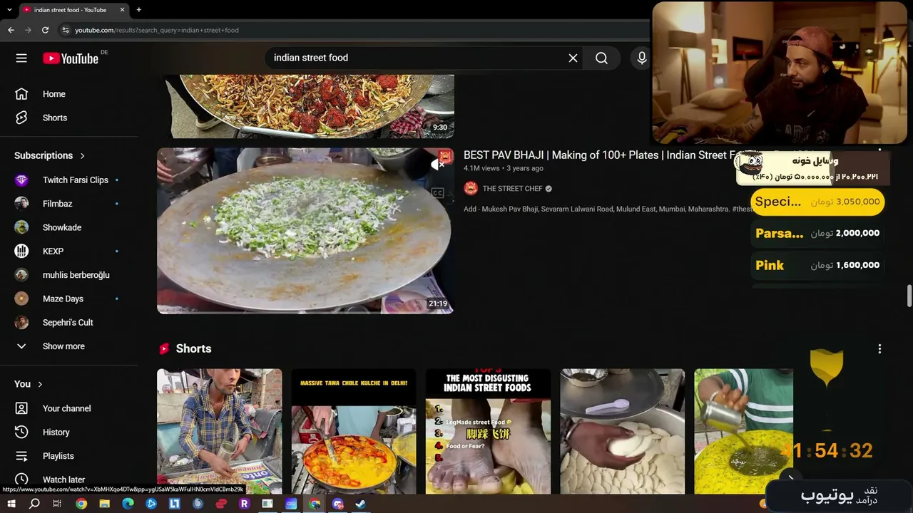Open a new browser tab

tap(138, 10)
